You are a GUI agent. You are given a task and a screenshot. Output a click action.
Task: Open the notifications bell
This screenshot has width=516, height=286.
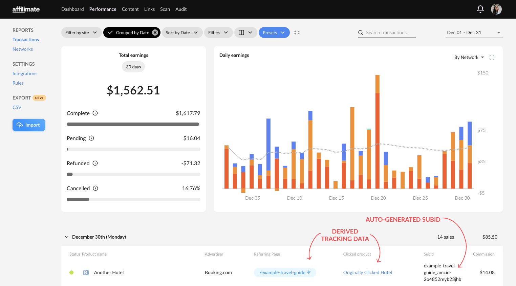coord(480,9)
